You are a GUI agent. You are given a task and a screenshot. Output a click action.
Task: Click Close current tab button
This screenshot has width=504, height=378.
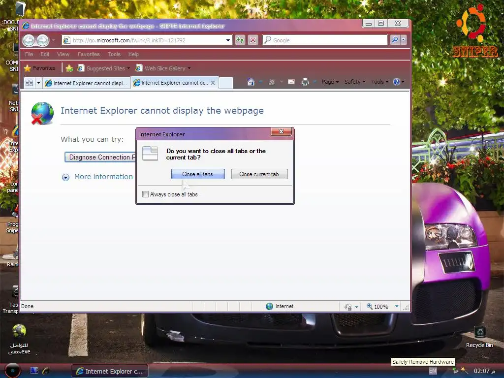pos(259,174)
